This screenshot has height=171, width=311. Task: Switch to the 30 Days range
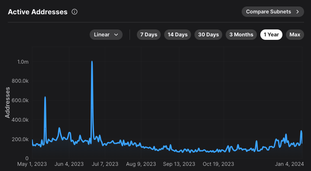click(x=208, y=35)
